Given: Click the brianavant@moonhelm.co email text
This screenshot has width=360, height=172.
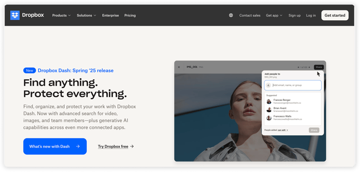Looking at the screenshot, I should pyautogui.click(x=285, y=111).
